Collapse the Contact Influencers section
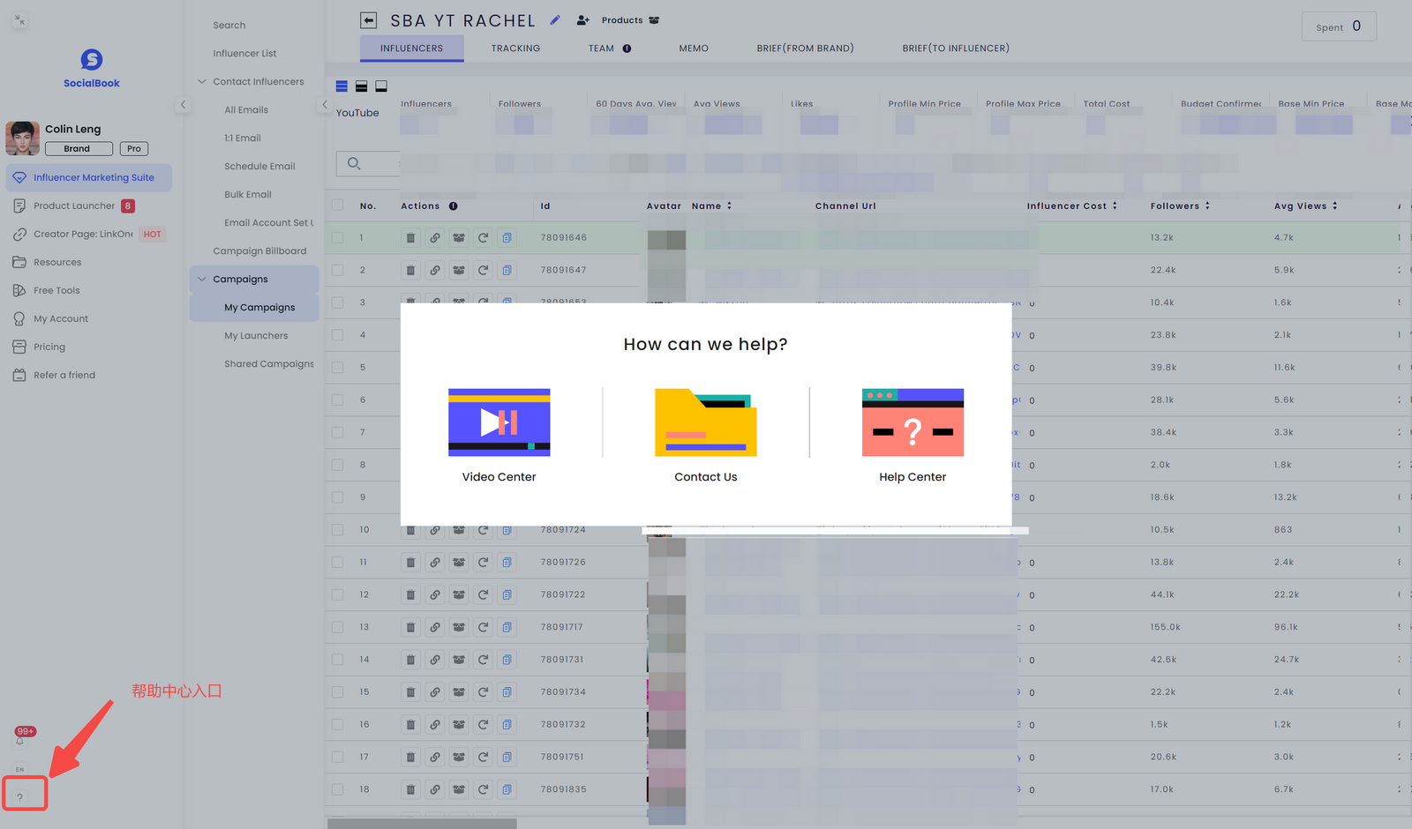The image size is (1412, 829). (202, 81)
